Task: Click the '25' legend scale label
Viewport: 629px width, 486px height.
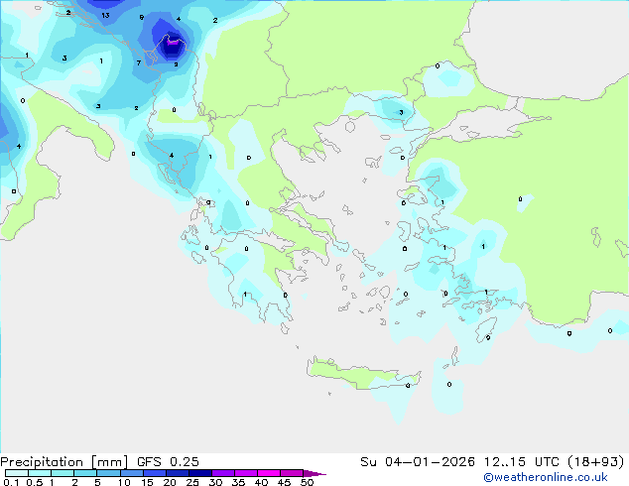Action: pyautogui.click(x=192, y=482)
